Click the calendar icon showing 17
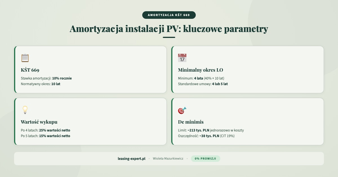338x177 pixels. (x=182, y=58)
